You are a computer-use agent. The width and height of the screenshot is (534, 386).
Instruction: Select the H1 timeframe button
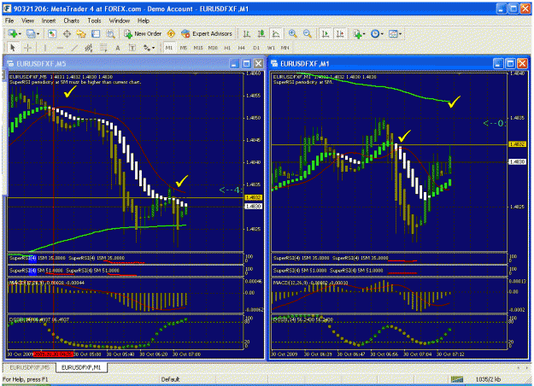click(x=227, y=48)
